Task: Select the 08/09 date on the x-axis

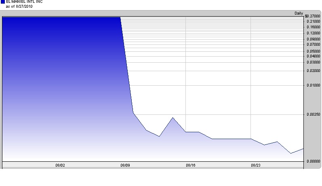Action: (125, 165)
